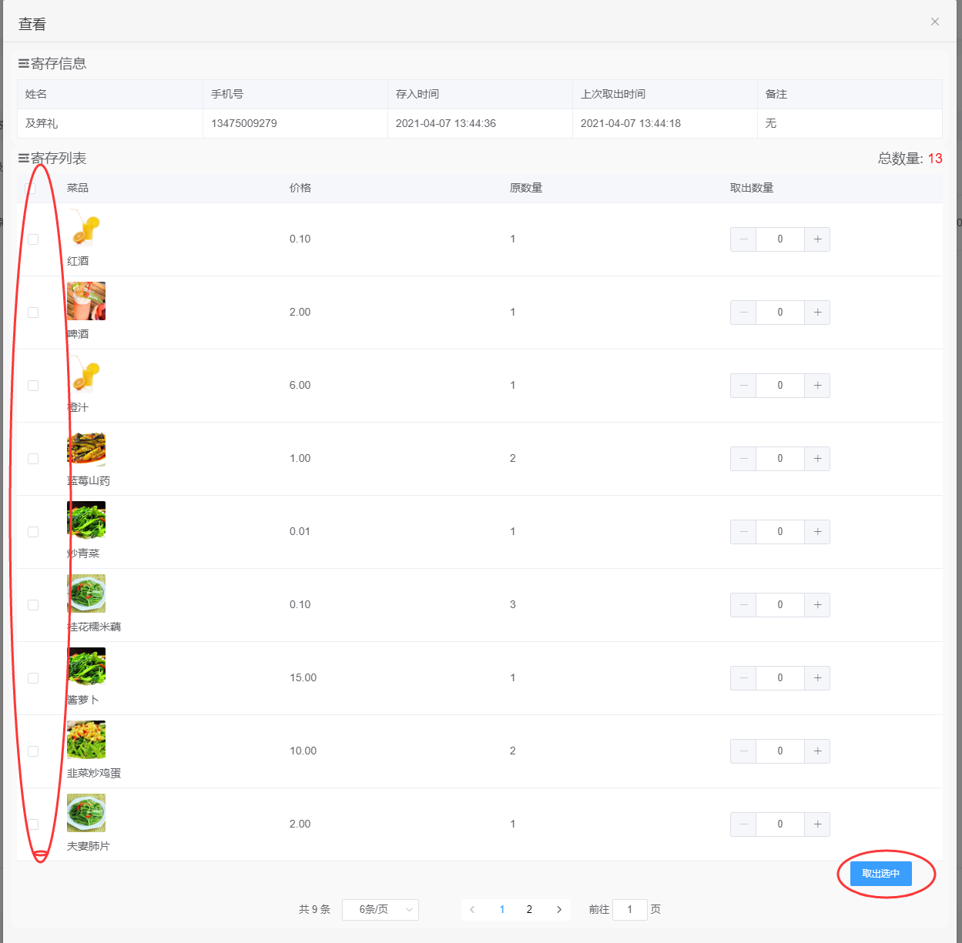This screenshot has height=943, width=962.
Task: Click the quantity field for 红酒
Action: (x=780, y=239)
